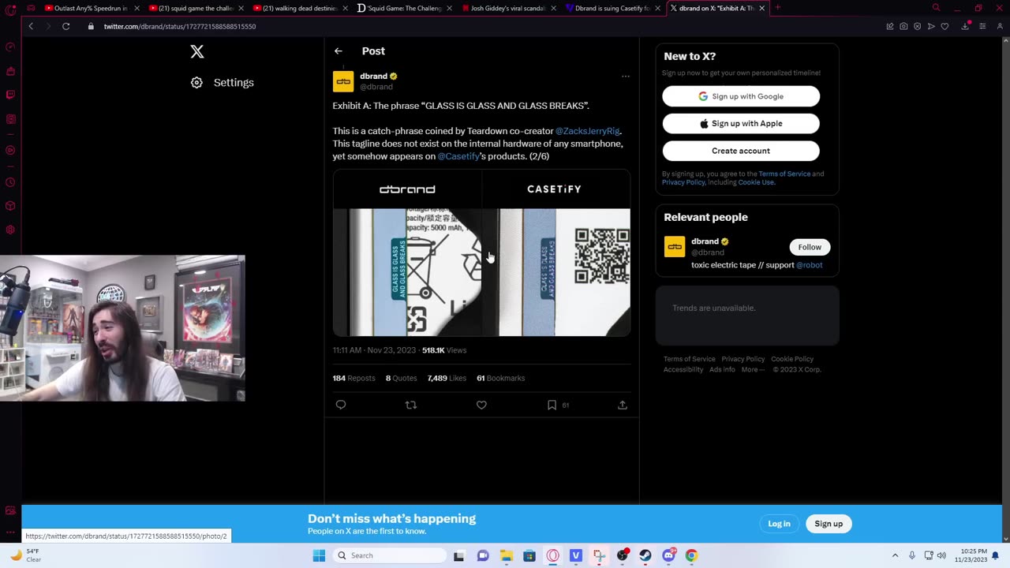Screen dimensions: 1010x568
Task: Click the Create account button
Action: pos(741,151)
